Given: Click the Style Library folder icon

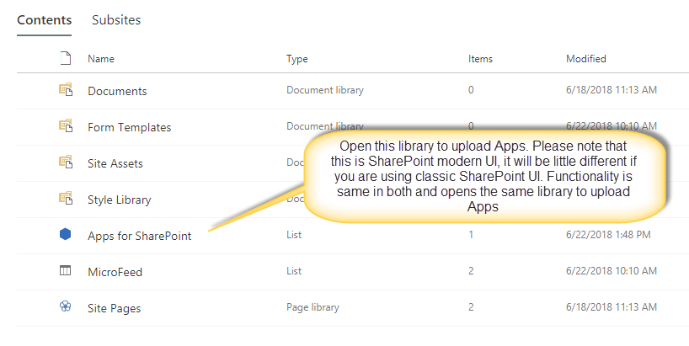Looking at the screenshot, I should click(65, 199).
